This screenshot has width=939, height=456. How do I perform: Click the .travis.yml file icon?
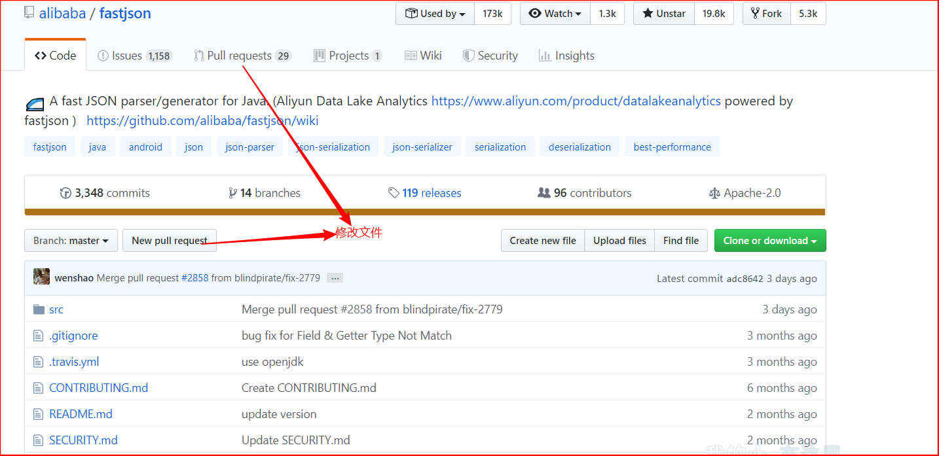point(38,362)
